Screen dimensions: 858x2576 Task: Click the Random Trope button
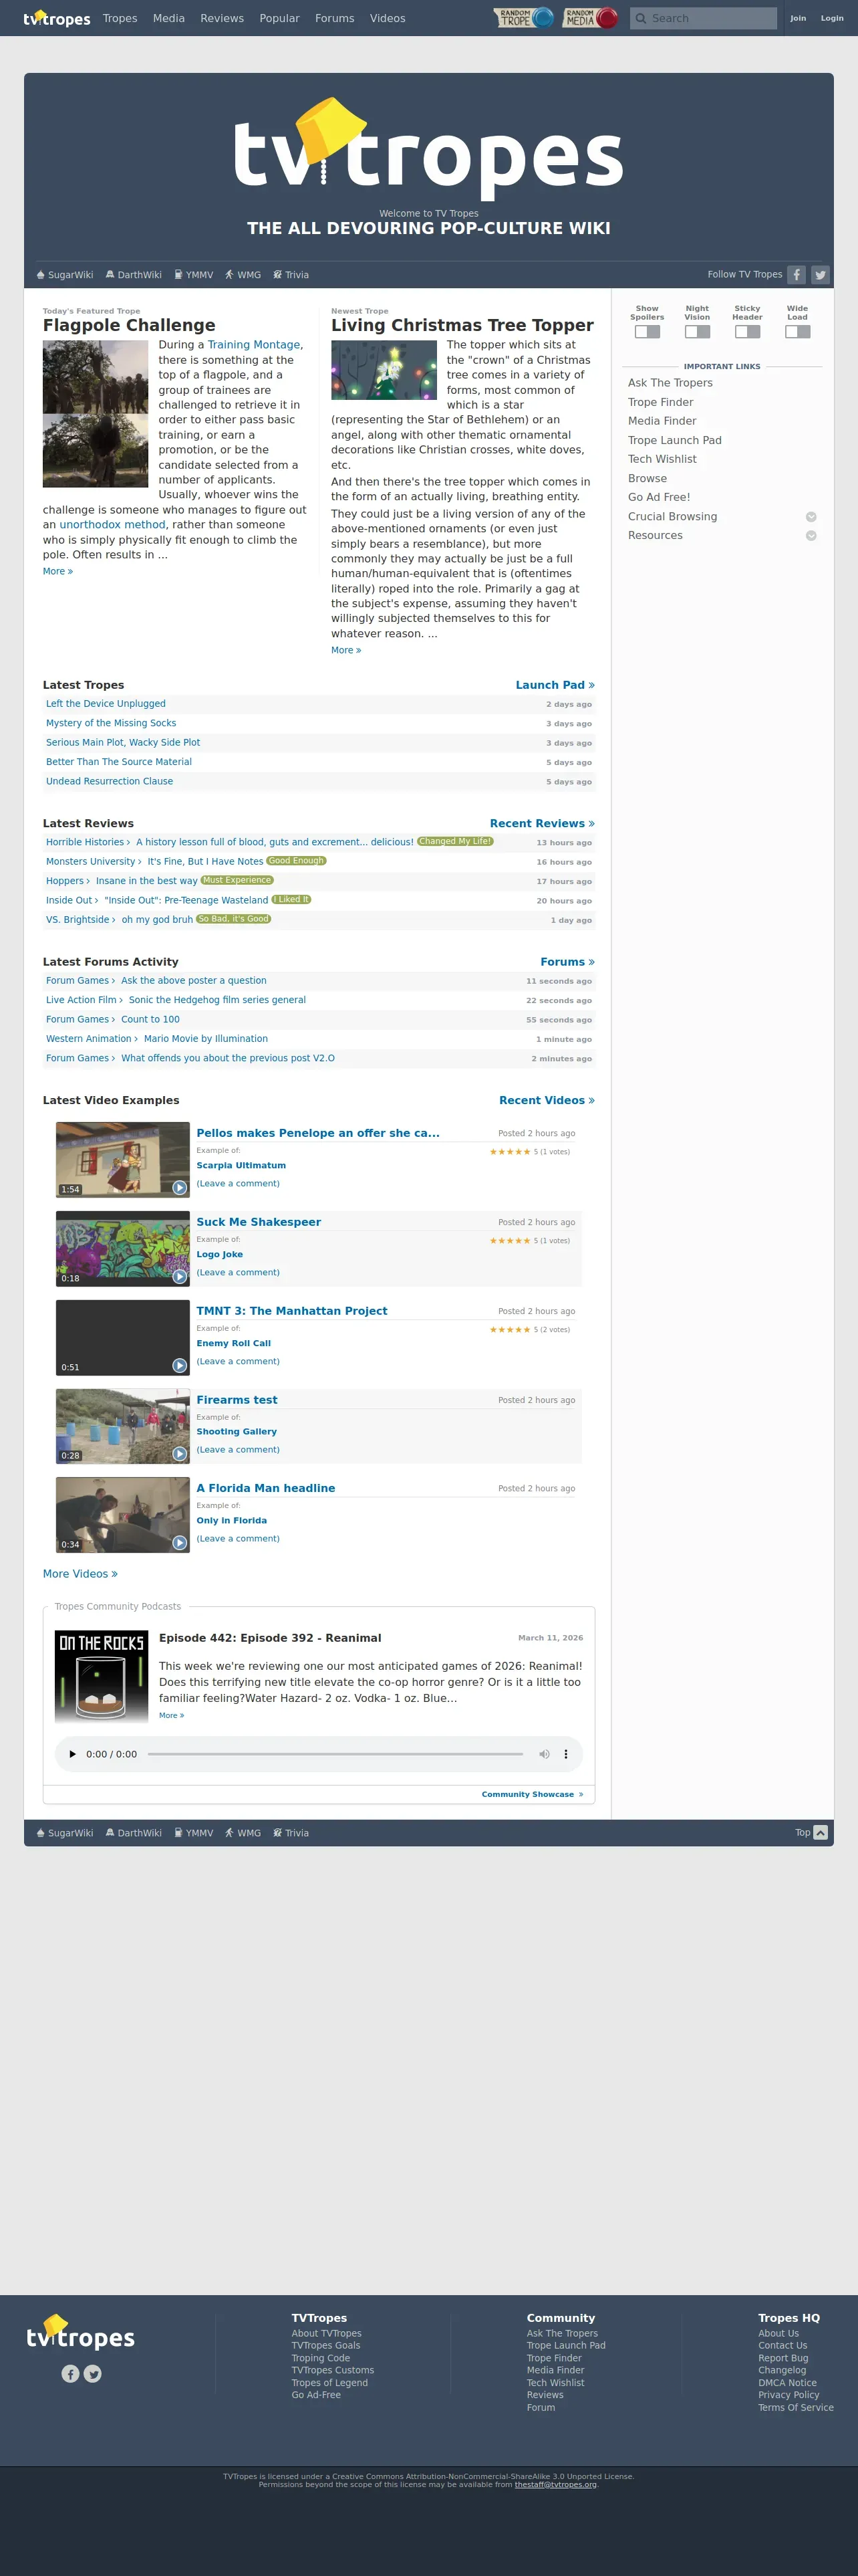(525, 18)
